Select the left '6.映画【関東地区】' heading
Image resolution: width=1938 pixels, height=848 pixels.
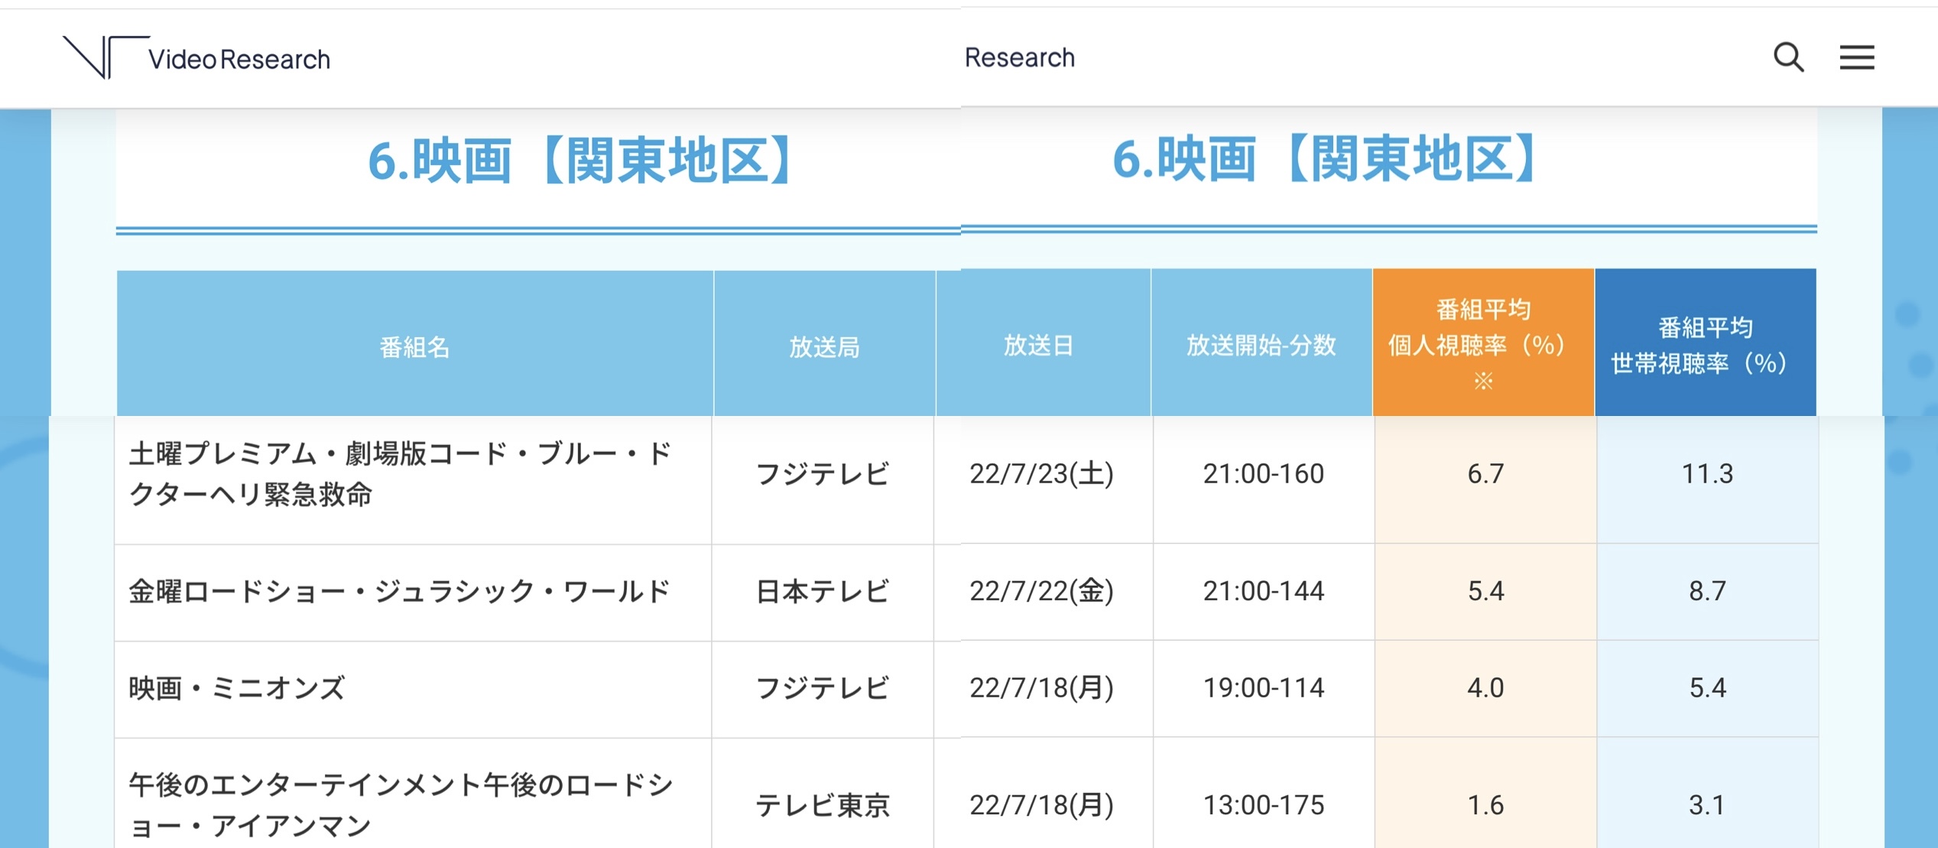(579, 161)
